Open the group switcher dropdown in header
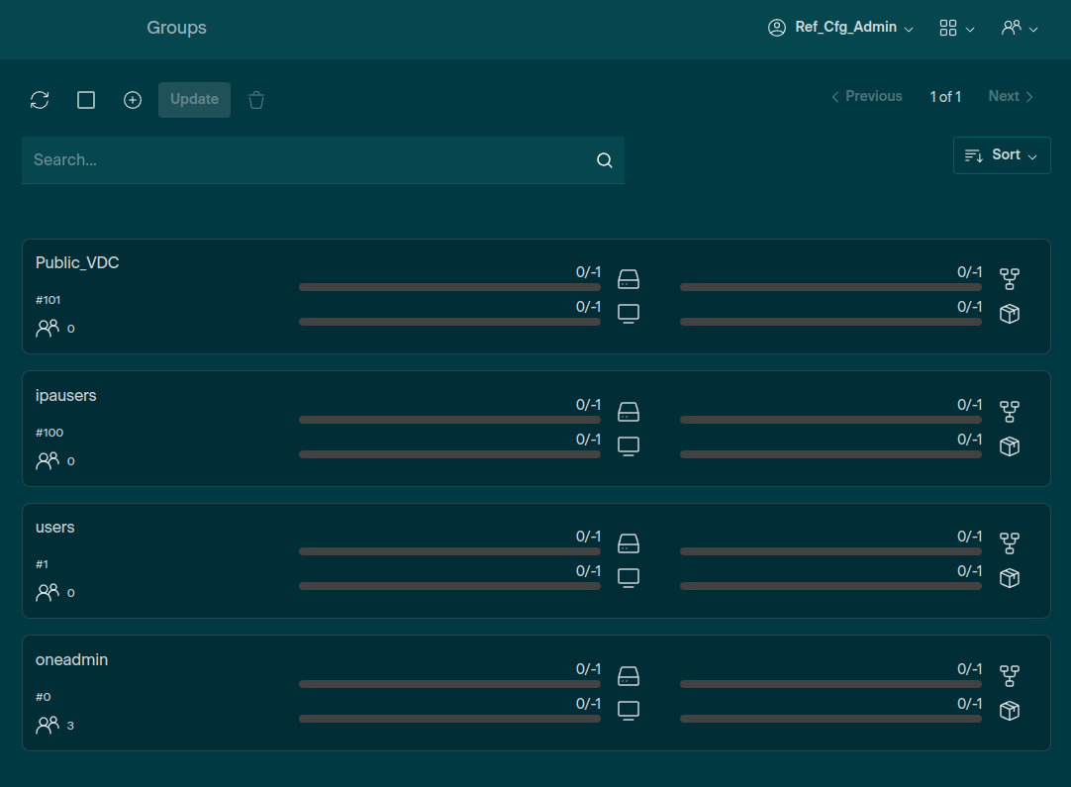1071x787 pixels. [1020, 28]
